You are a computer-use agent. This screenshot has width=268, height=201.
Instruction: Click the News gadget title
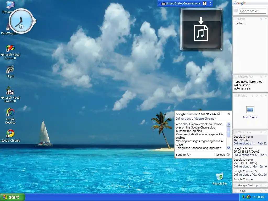pos(242,19)
